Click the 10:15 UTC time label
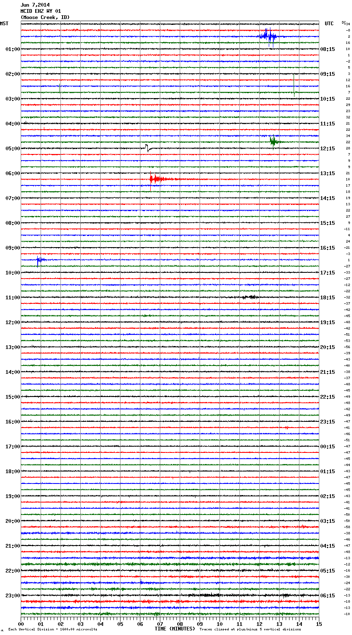 pos(328,99)
